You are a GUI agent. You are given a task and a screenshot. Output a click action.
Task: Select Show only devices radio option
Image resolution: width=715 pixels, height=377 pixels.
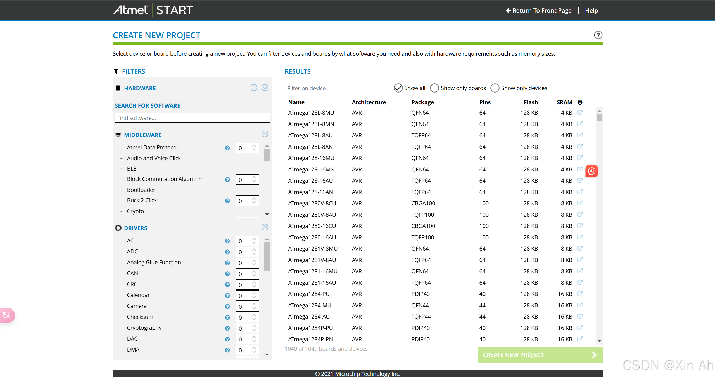tap(495, 88)
